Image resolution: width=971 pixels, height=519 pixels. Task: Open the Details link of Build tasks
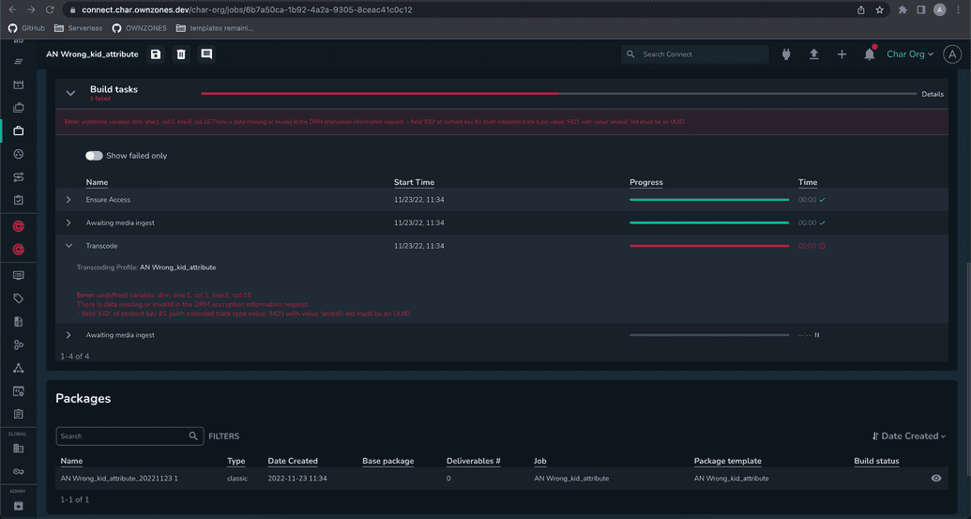pyautogui.click(x=932, y=94)
